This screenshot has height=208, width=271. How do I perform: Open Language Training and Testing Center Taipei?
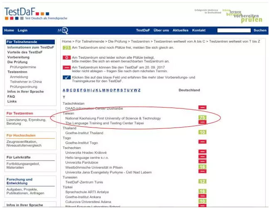tap(105, 123)
